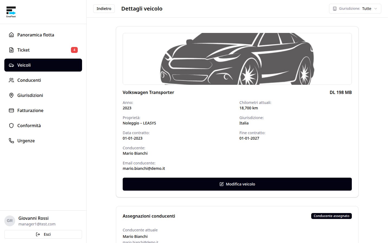
Task: Click the people icon beside Conducenti
Action: click(11, 80)
